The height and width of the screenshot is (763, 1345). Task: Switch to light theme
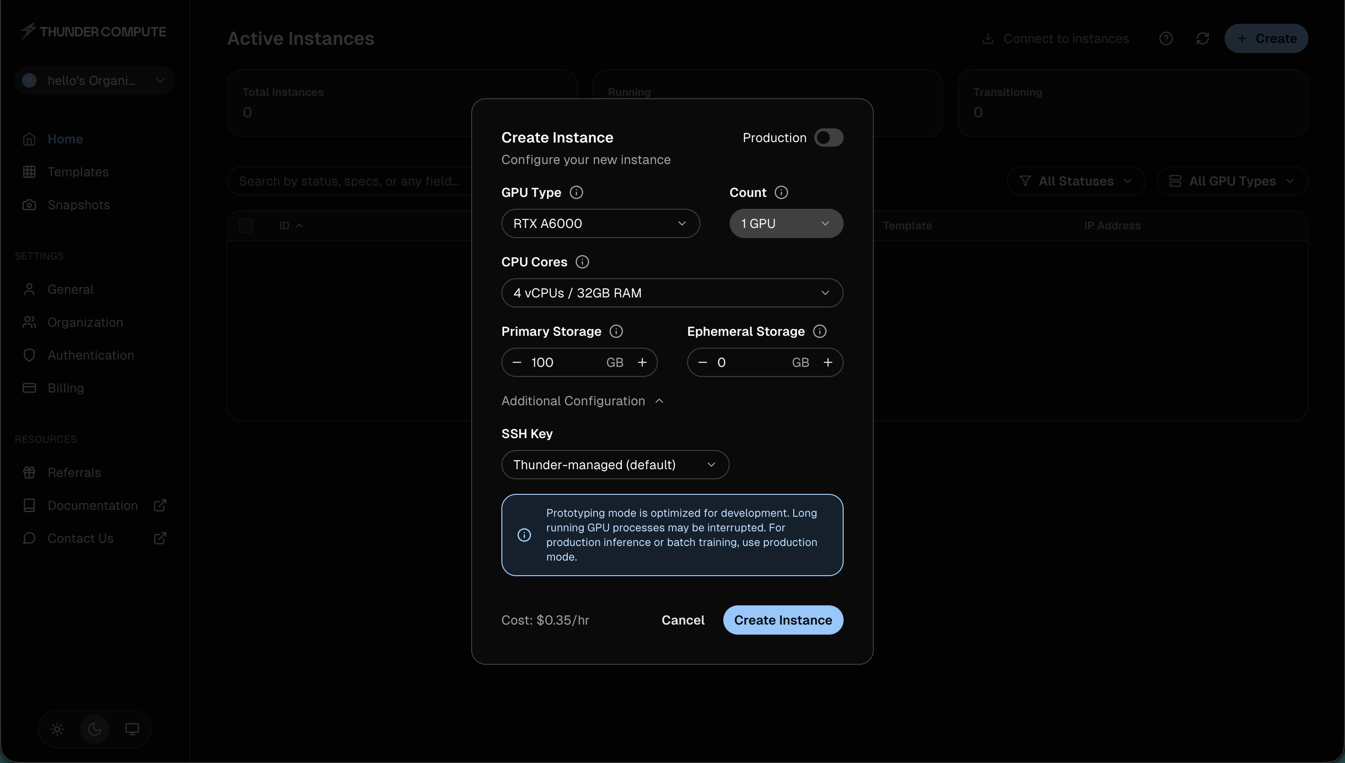57,730
